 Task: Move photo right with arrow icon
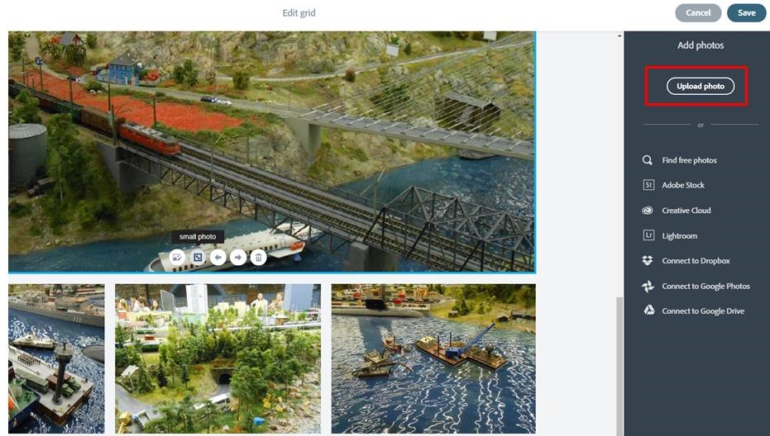[238, 257]
